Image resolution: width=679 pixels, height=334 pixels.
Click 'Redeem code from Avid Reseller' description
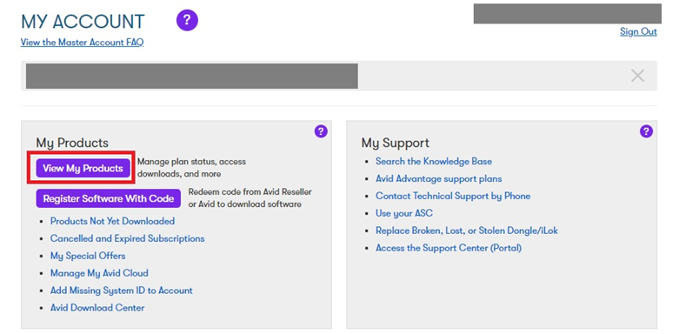point(250,198)
